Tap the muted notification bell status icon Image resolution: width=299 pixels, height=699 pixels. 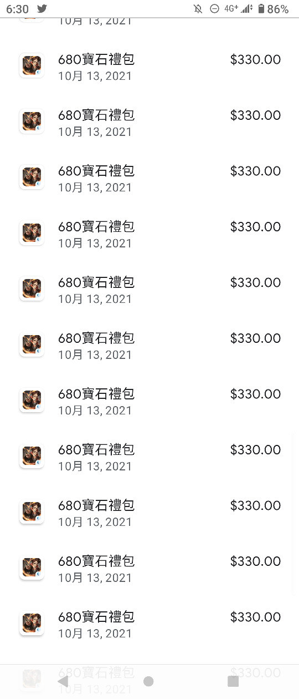[198, 9]
